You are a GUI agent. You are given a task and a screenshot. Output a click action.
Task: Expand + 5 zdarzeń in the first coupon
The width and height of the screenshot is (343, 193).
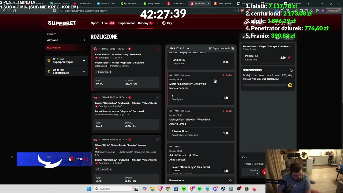[x=104, y=72]
